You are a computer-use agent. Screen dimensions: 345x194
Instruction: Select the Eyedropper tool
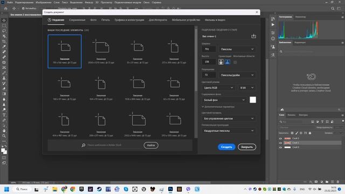(4, 47)
